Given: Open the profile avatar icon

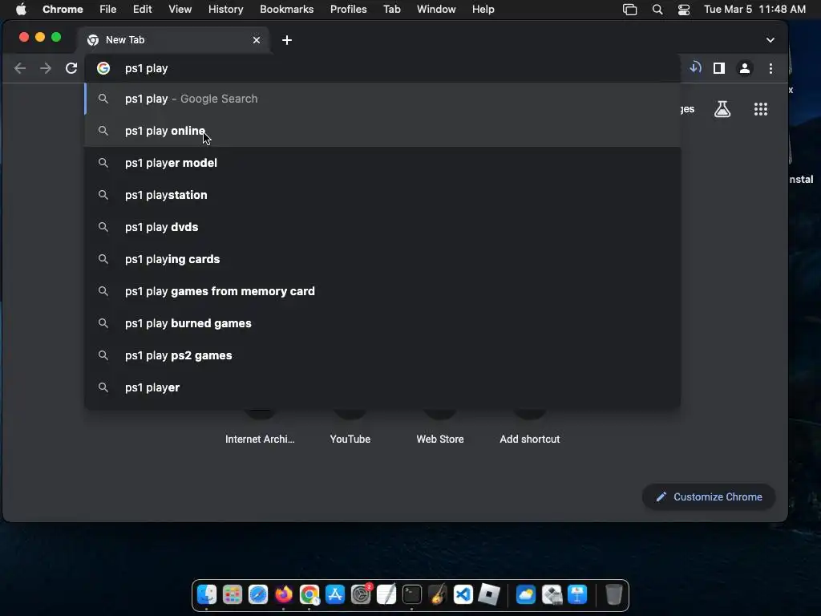Looking at the screenshot, I should point(745,68).
